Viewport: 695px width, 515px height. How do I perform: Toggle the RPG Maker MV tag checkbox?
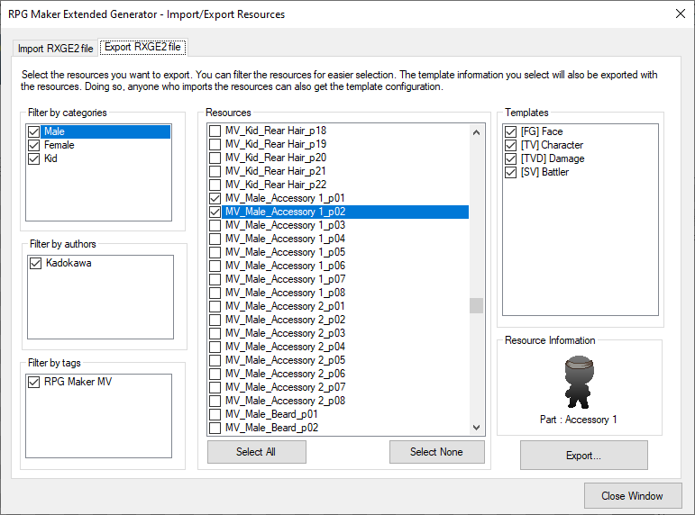click(33, 382)
